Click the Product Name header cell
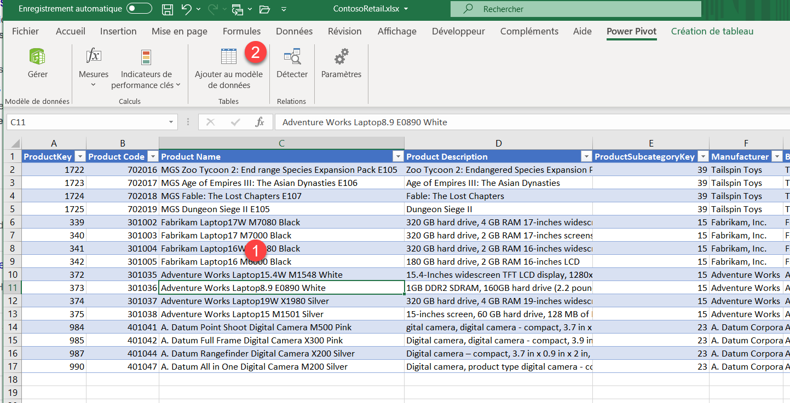The image size is (790, 403). tap(281, 156)
